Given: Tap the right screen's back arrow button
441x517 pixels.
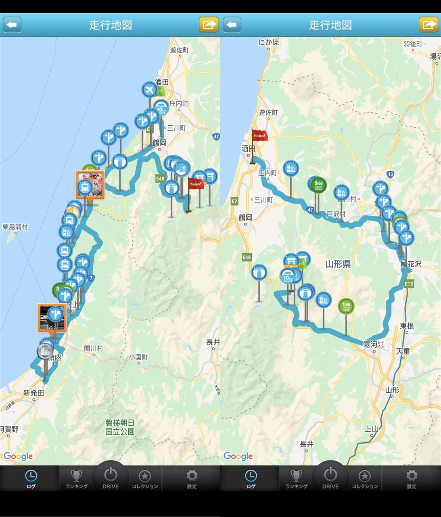Looking at the screenshot, I should coord(232,25).
